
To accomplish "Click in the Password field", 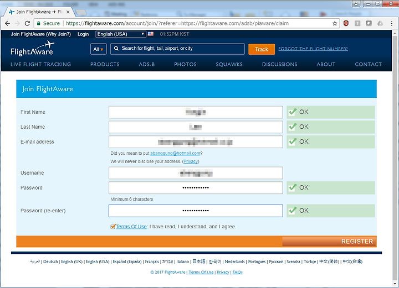I will point(196,188).
